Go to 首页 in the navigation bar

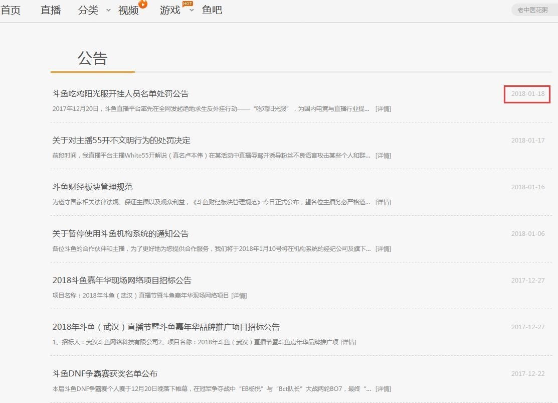11,10
